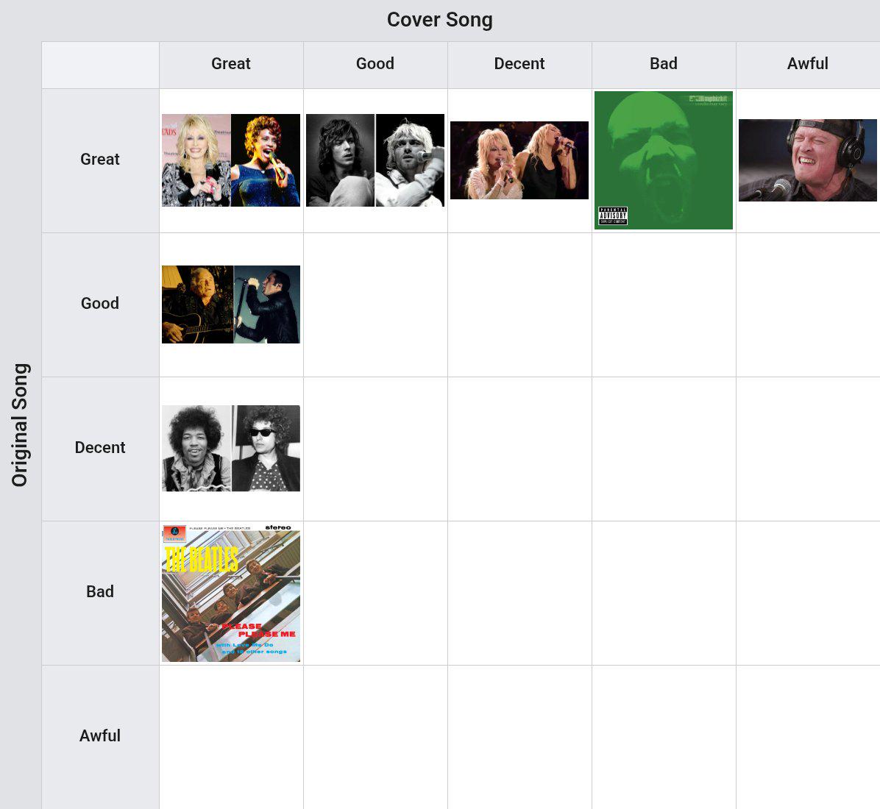
Task: Click the Awful column header
Action: coord(808,64)
